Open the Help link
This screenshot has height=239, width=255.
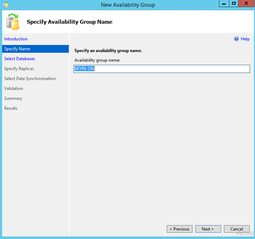[x=245, y=39]
